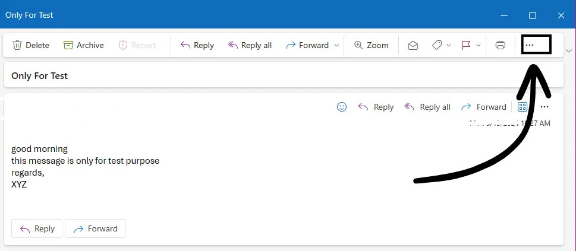Open more actions ellipsis in message header
The height and width of the screenshot is (251, 576).
pyautogui.click(x=544, y=107)
